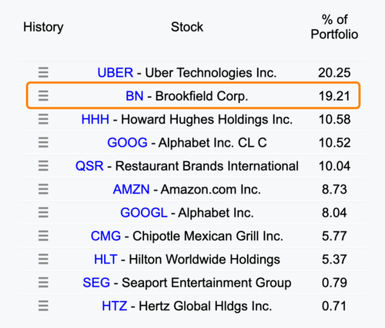Click the HTZ ticker link
385x328 pixels.
point(115,306)
